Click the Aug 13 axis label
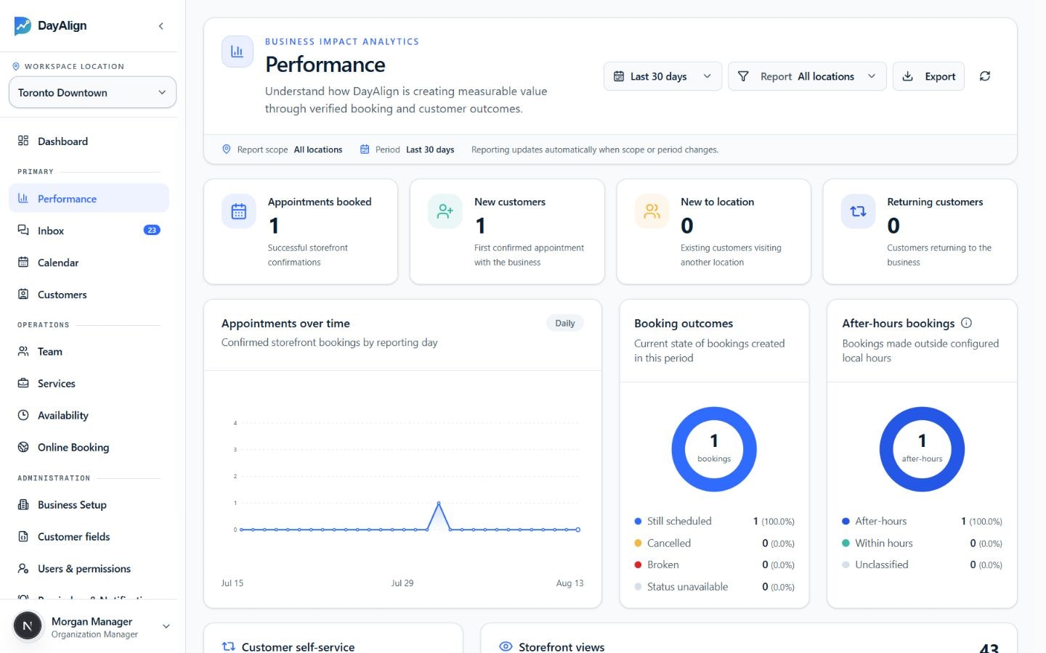The image size is (1046, 653). [569, 583]
